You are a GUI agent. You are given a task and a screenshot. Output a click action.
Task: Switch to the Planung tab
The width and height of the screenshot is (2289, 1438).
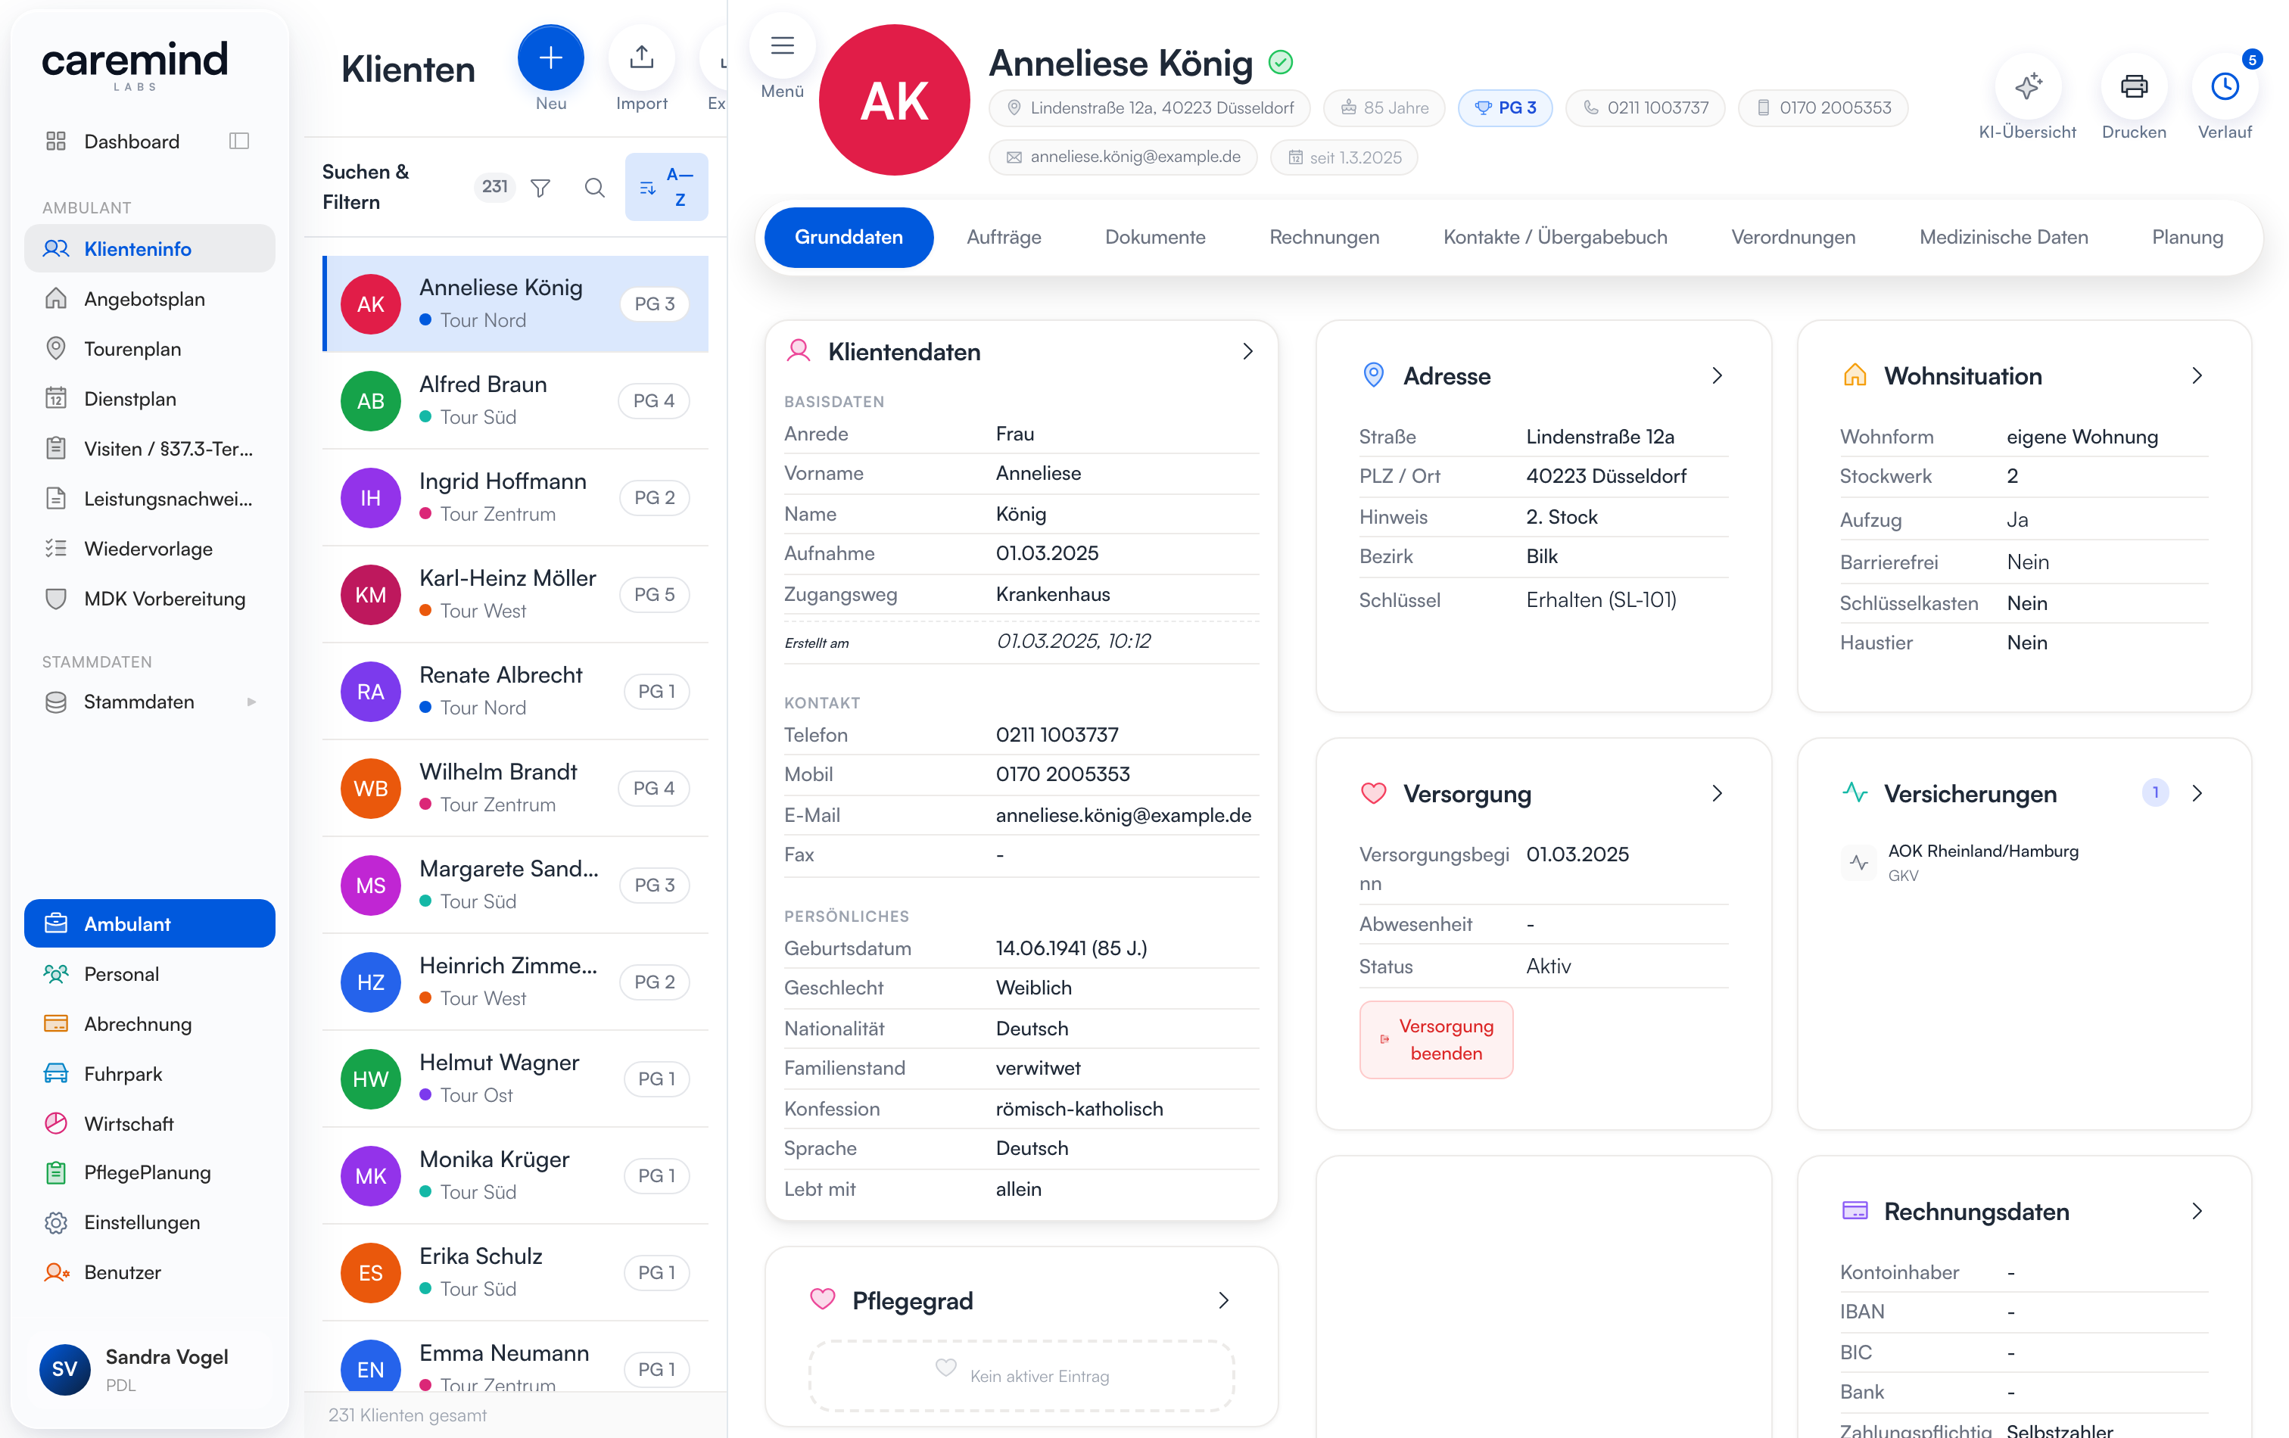2188,238
